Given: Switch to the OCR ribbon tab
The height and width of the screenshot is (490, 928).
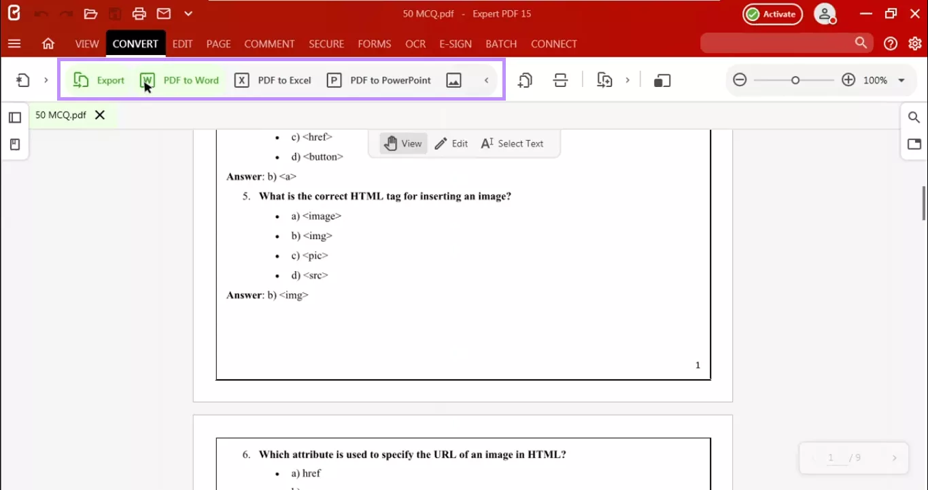Looking at the screenshot, I should click(x=415, y=43).
